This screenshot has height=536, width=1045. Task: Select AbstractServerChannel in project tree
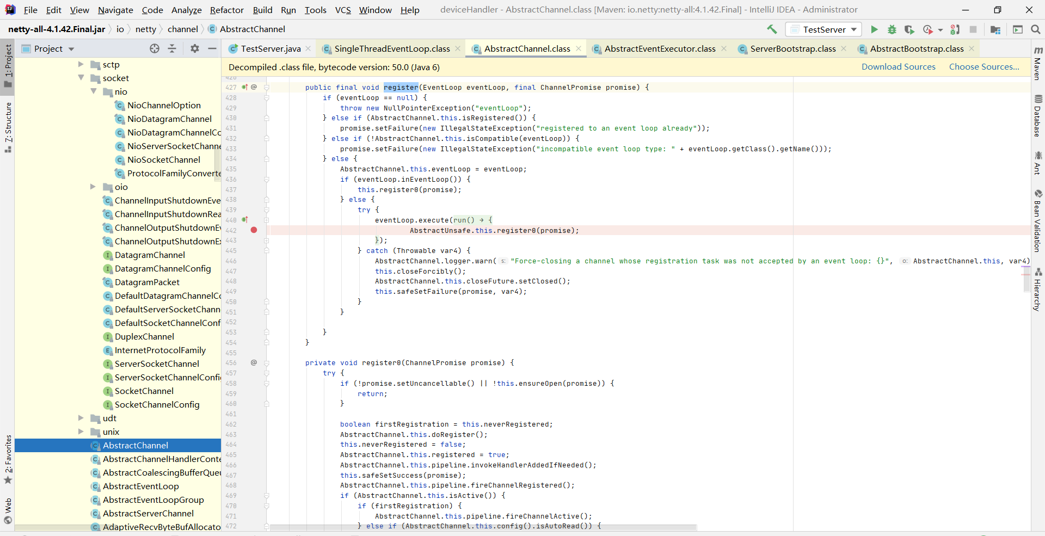coord(148,514)
